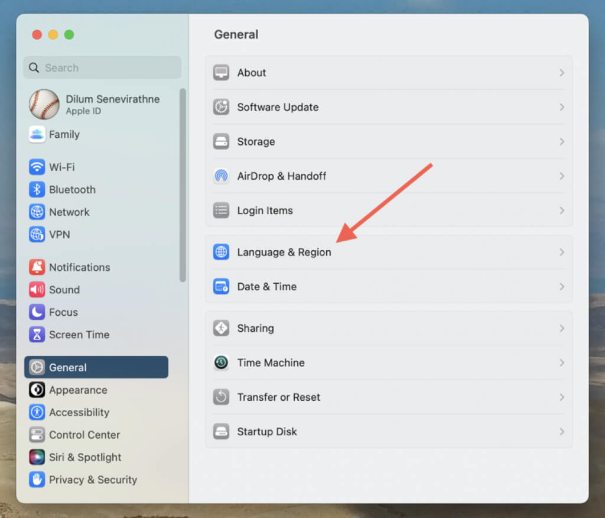Click the About display icon
The height and width of the screenshot is (518, 605).
[x=221, y=73]
